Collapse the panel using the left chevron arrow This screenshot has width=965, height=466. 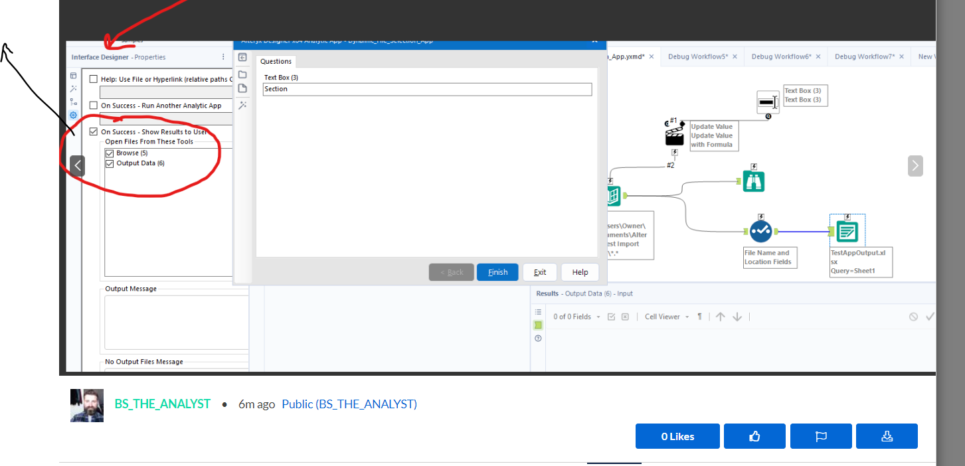click(x=78, y=165)
